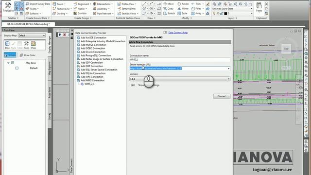Check the Default layer checkbox
This screenshot has height=175, width=311.
click(17, 68)
